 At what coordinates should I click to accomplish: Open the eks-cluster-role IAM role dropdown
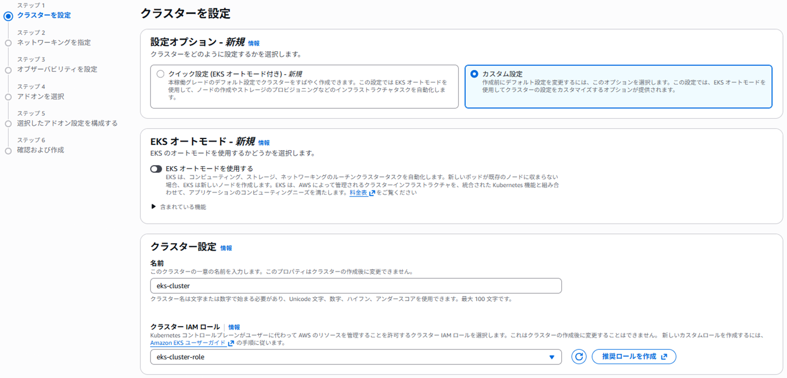pyautogui.click(x=356, y=357)
